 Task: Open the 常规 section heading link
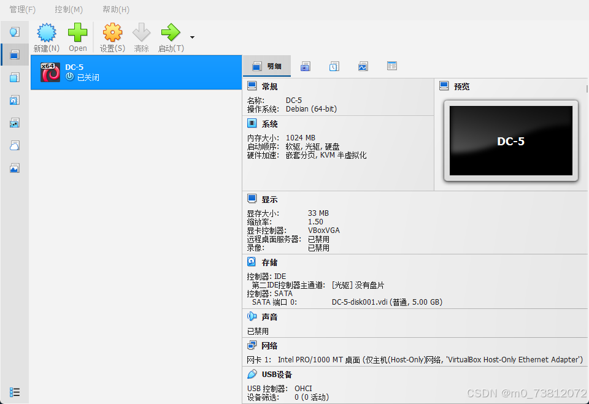270,86
